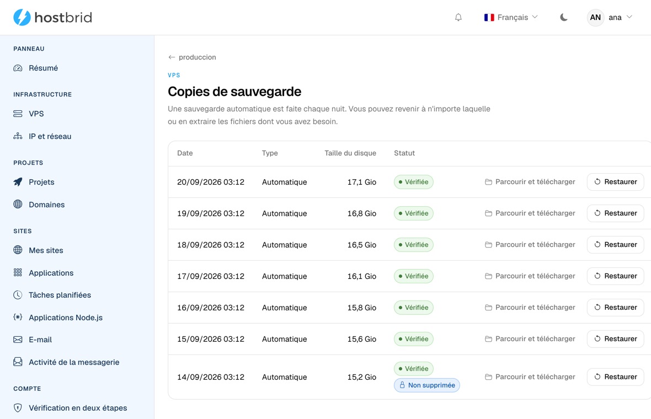The height and width of the screenshot is (419, 651).
Task: Restore the 14/09/2026 backup
Action: pyautogui.click(x=615, y=377)
